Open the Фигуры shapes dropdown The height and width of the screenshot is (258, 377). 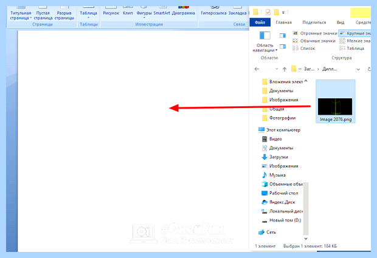[144, 13]
